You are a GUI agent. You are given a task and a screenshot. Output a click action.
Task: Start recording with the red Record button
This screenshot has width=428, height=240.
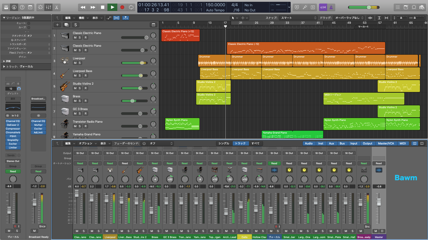pos(122,7)
